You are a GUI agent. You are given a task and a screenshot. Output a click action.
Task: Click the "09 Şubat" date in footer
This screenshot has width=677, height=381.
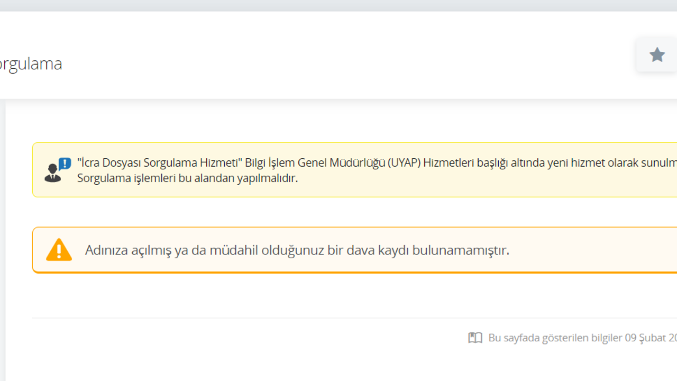(645, 338)
